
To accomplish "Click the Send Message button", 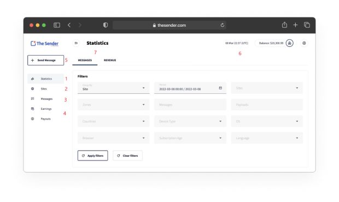I will [x=45, y=60].
